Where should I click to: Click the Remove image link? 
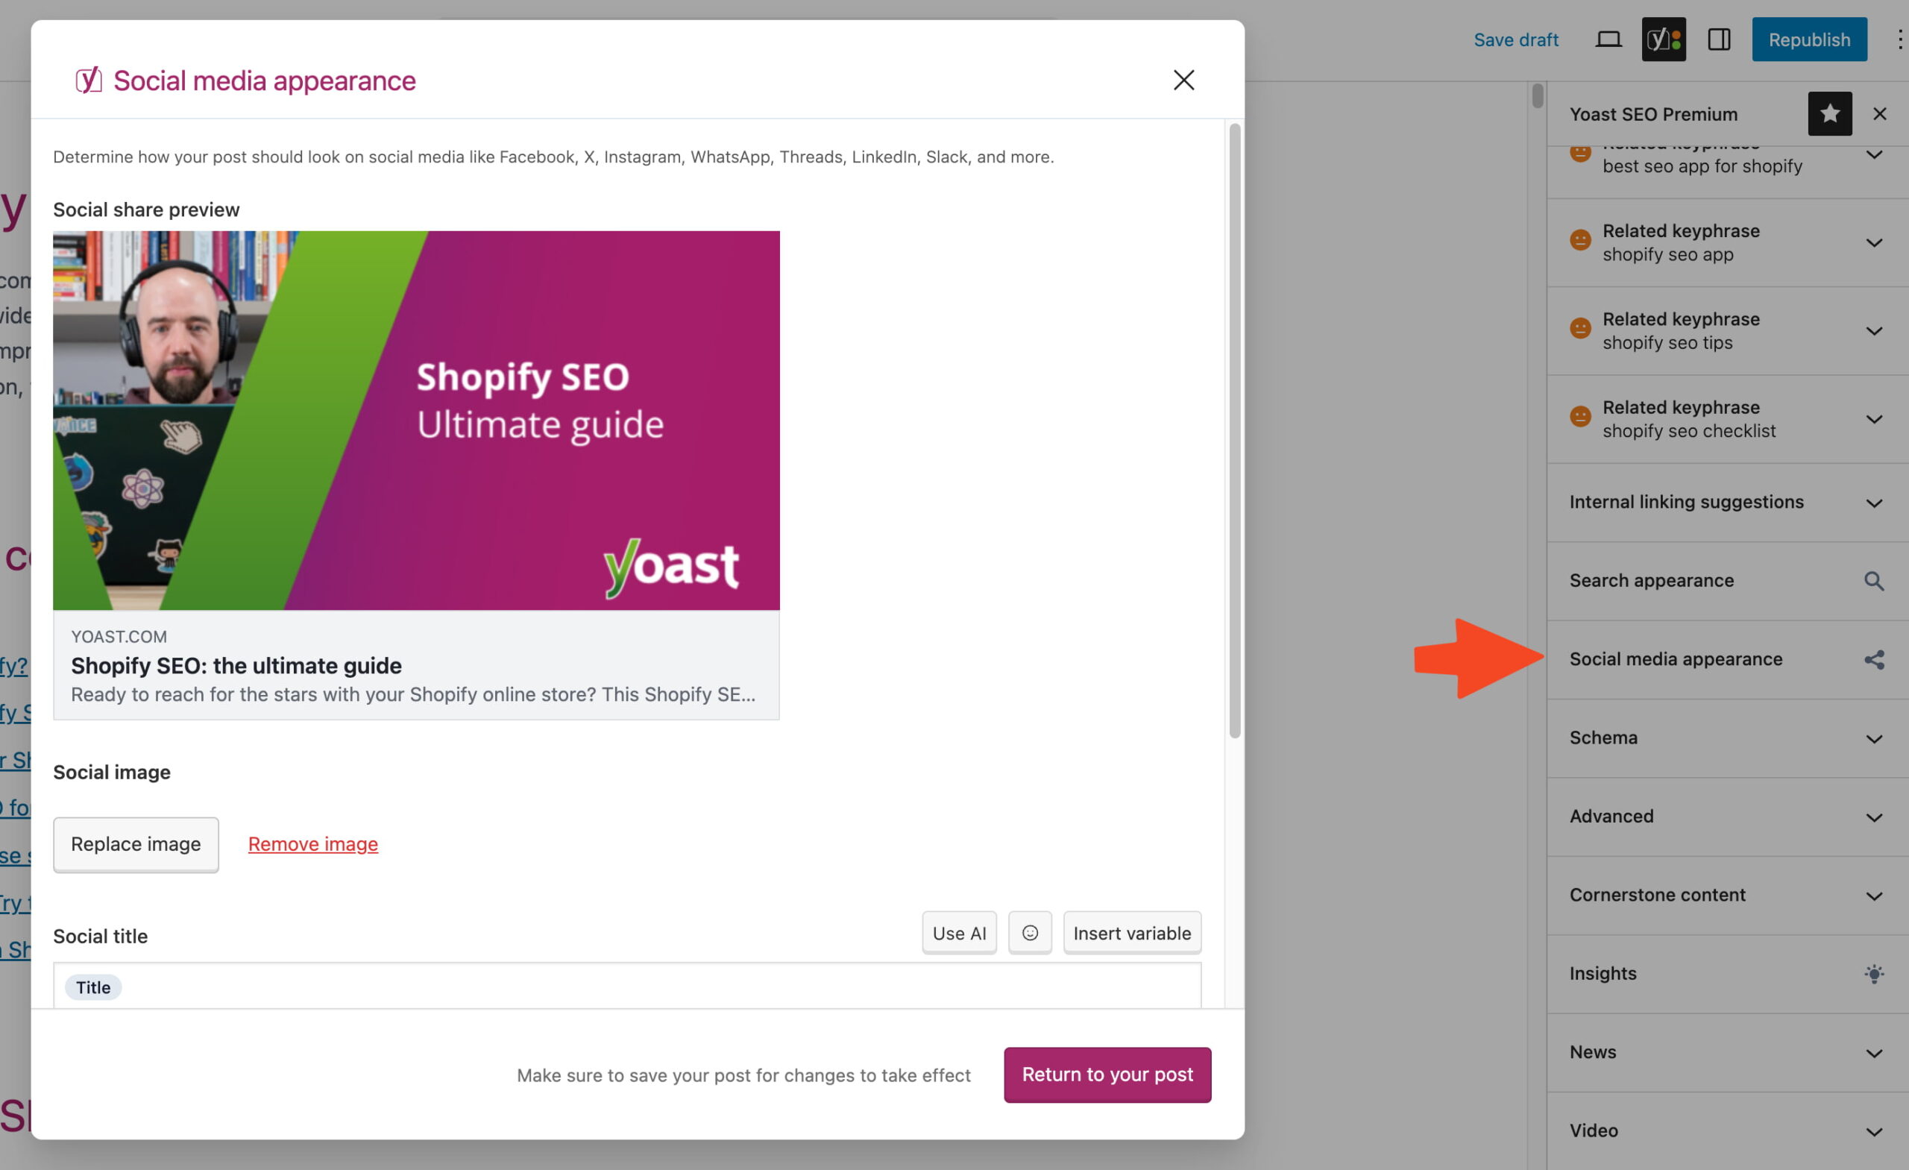pos(313,844)
